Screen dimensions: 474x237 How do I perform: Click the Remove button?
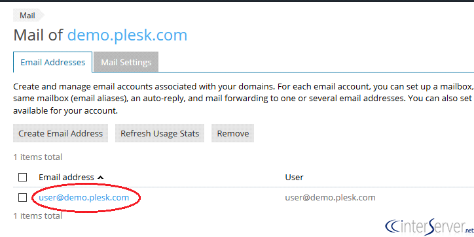click(233, 133)
